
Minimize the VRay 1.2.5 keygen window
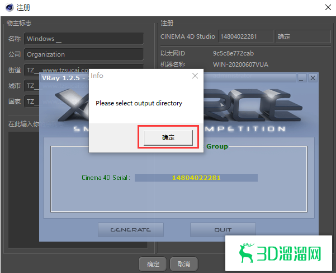click(x=301, y=78)
